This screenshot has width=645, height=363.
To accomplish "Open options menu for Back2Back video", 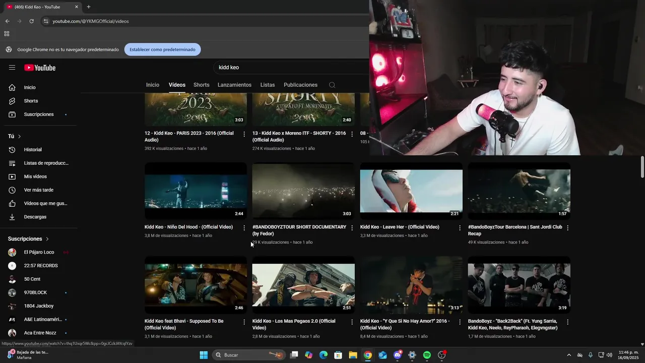I will coord(567,322).
